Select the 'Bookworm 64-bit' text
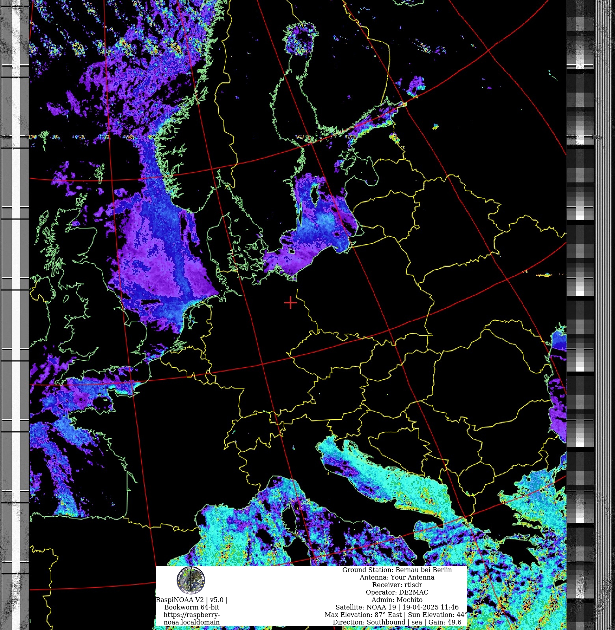The height and width of the screenshot is (630, 615). tap(192, 607)
